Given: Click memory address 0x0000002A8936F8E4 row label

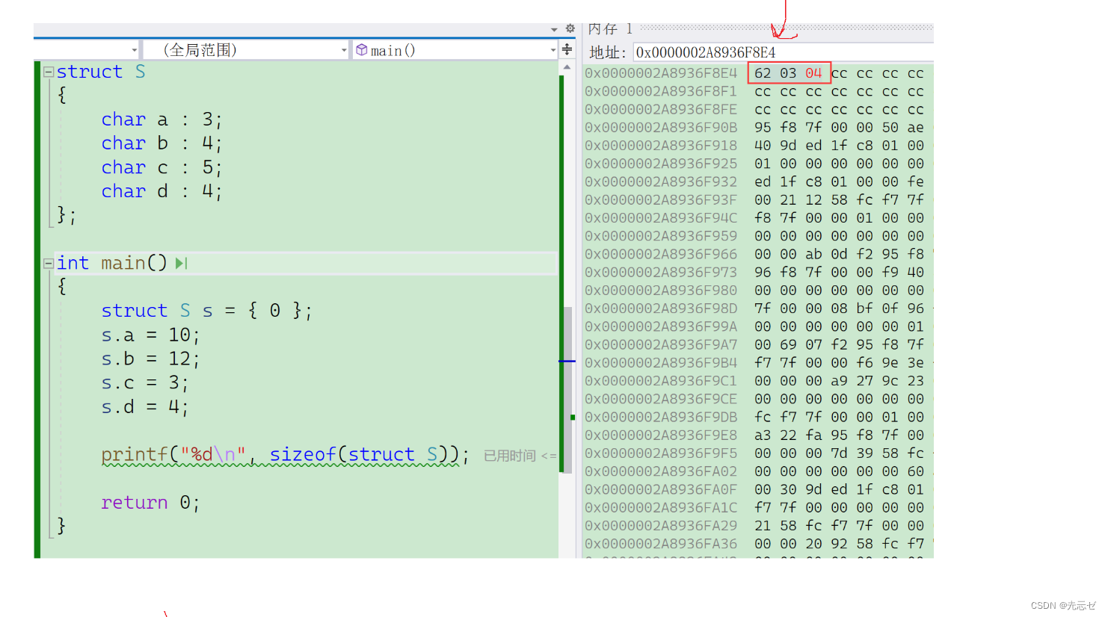Looking at the screenshot, I should coord(661,73).
